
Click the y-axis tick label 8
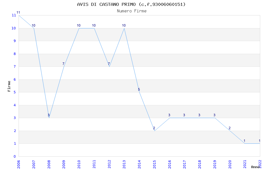(x=15, y=54)
